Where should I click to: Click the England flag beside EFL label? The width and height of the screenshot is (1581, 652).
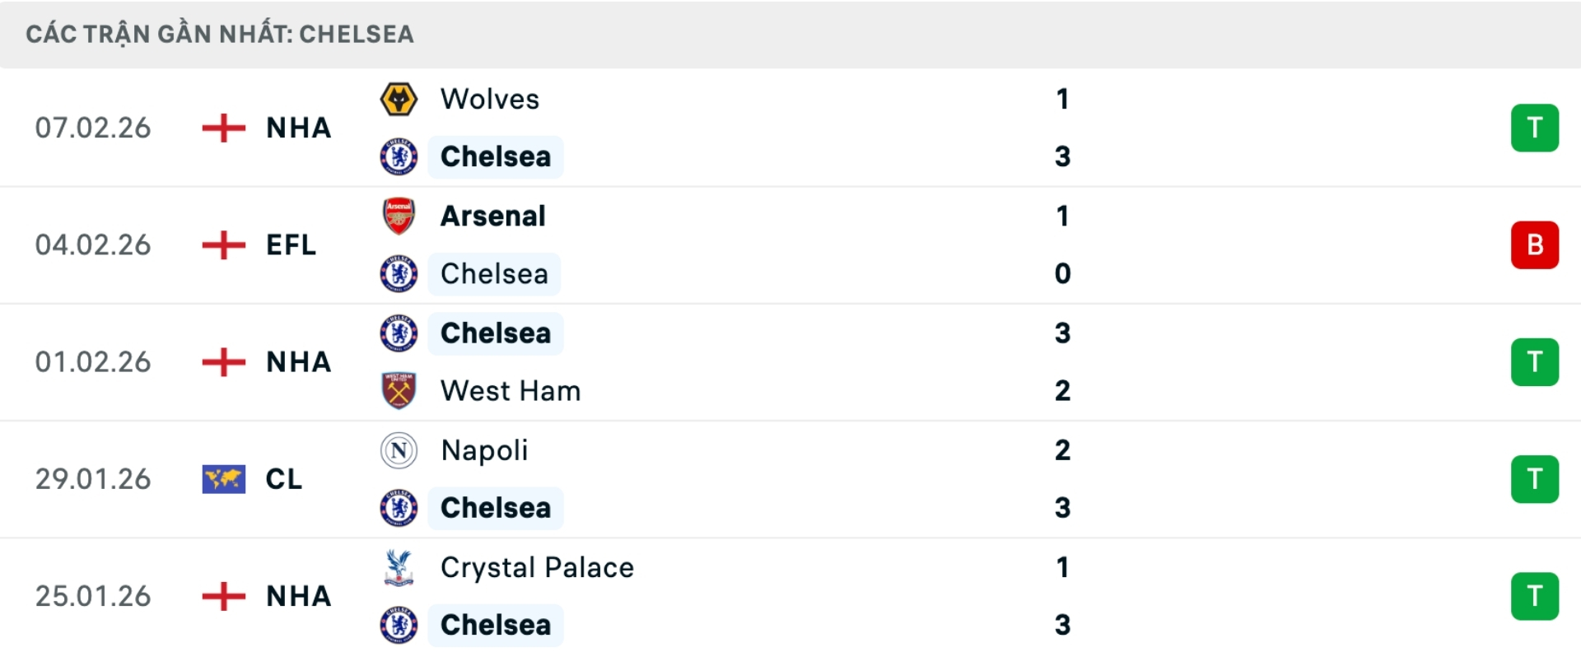tap(222, 244)
